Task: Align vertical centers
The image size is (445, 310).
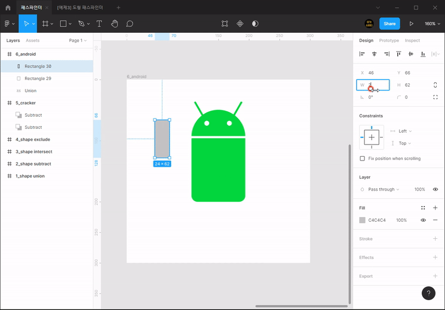Action: click(x=411, y=54)
